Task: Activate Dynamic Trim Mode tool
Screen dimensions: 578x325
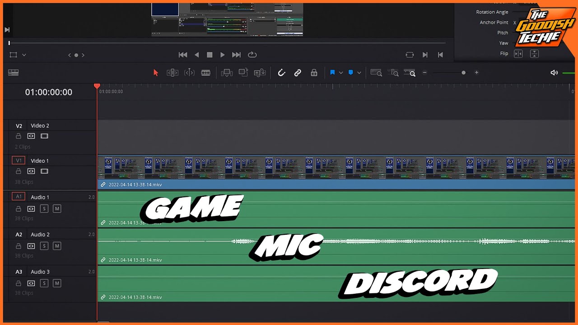Action: [189, 73]
